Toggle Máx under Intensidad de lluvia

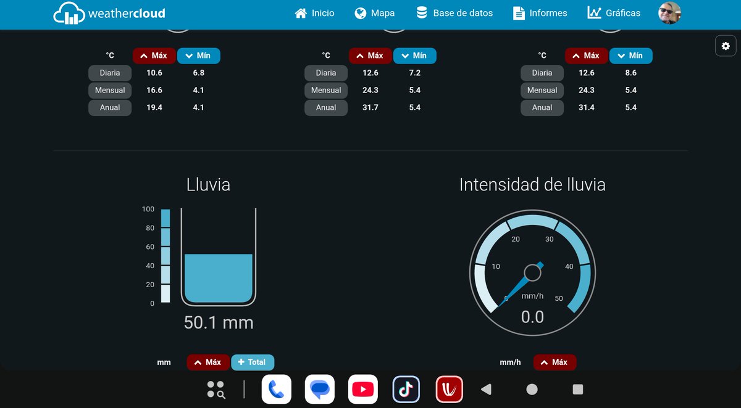[x=555, y=362]
